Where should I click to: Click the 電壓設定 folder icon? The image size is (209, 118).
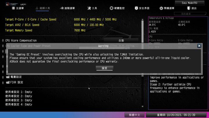8,77
